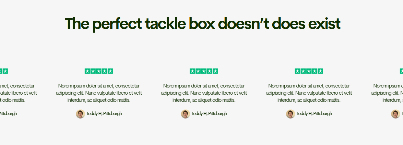
Task: Select the "Teddy H, Pittsburgh" name in the center review
Action: pos(209,114)
